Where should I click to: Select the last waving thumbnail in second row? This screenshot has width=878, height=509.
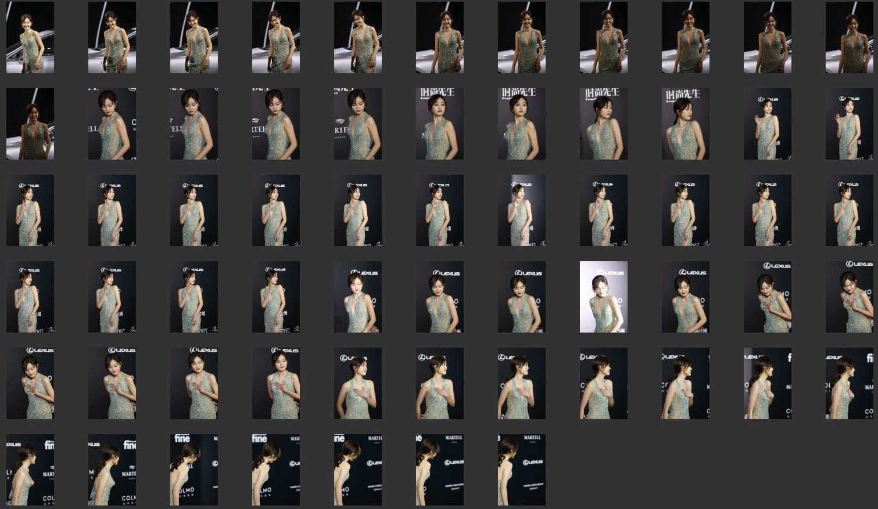coord(849,124)
